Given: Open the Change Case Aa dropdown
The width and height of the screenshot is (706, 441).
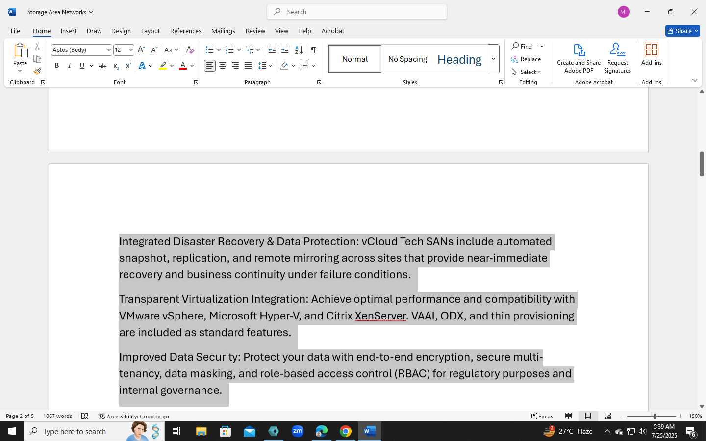Looking at the screenshot, I should (x=171, y=50).
